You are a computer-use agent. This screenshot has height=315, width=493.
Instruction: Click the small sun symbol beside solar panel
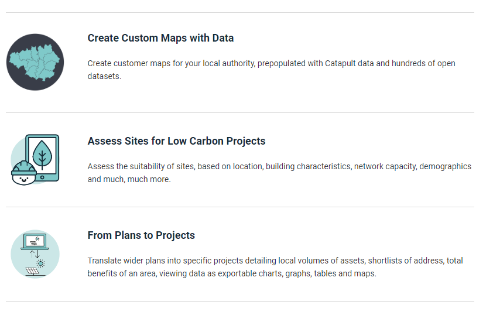41,263
